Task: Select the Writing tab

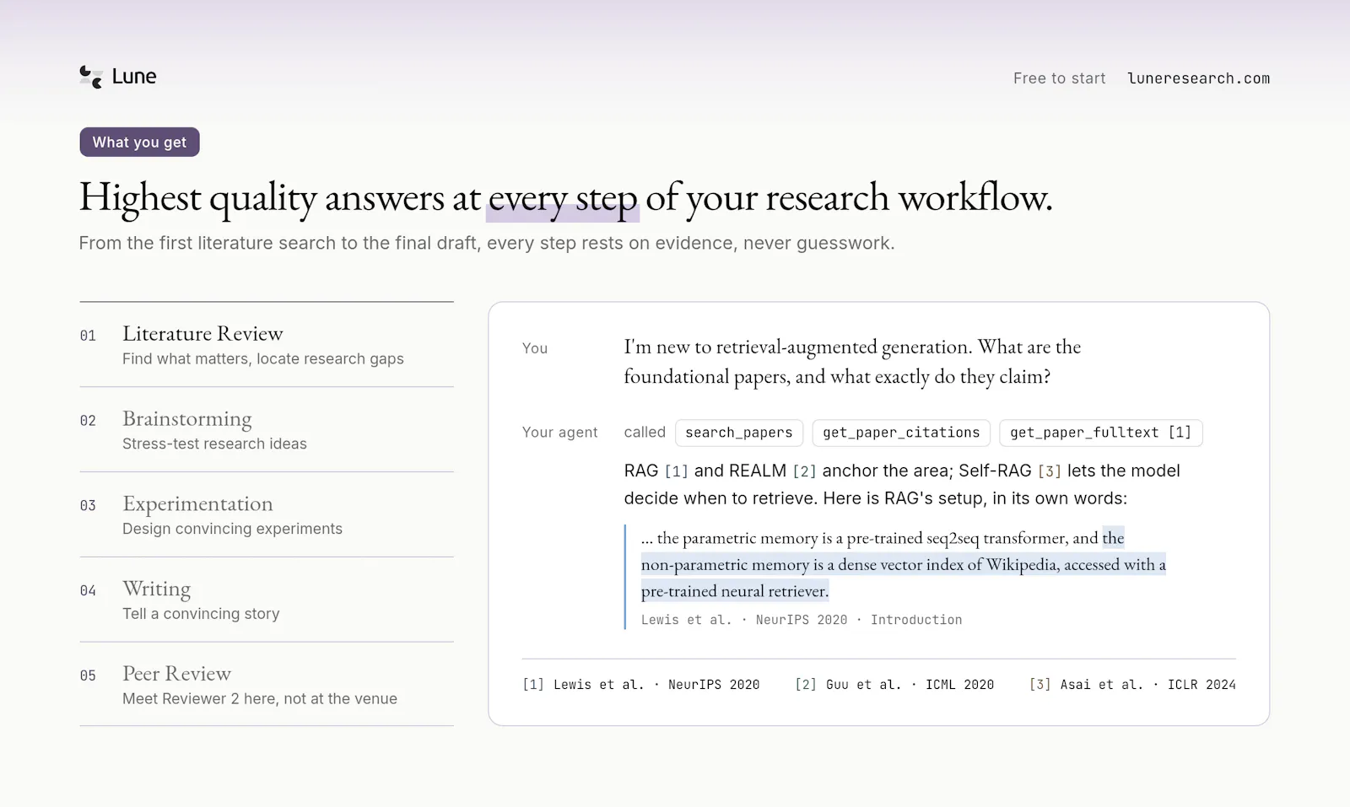Action: point(267,600)
